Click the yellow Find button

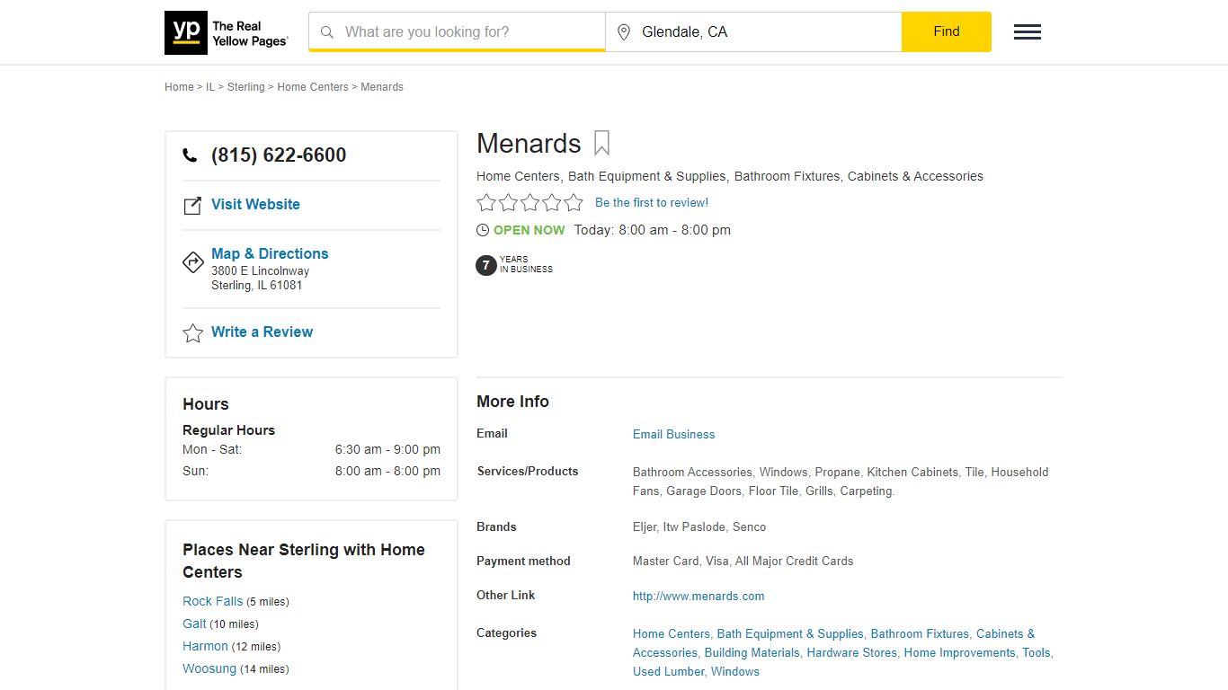click(x=947, y=31)
